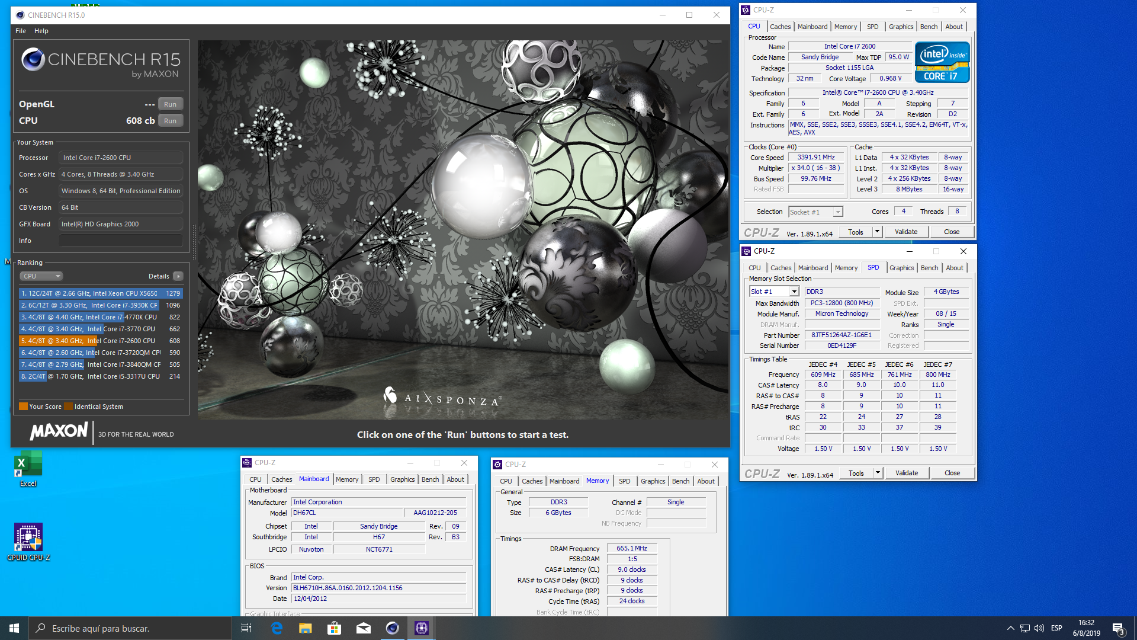Image resolution: width=1137 pixels, height=640 pixels.
Task: Select ranking row Core i7-3930K
Action: (101, 305)
